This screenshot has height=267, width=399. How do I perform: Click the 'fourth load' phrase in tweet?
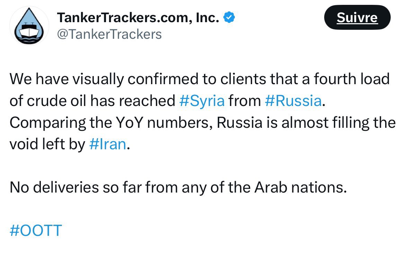point(352,79)
